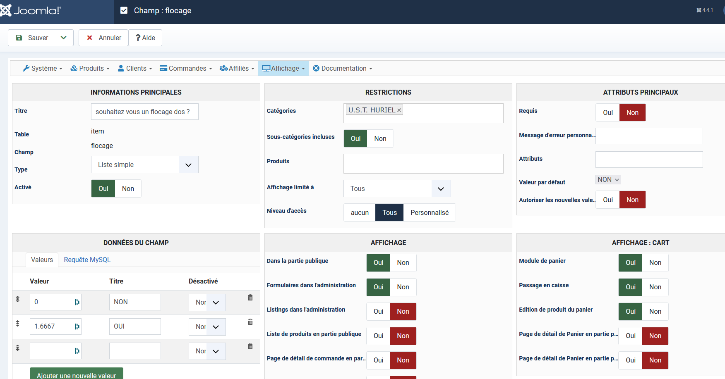Open the Affichage limité à dropdown

397,188
